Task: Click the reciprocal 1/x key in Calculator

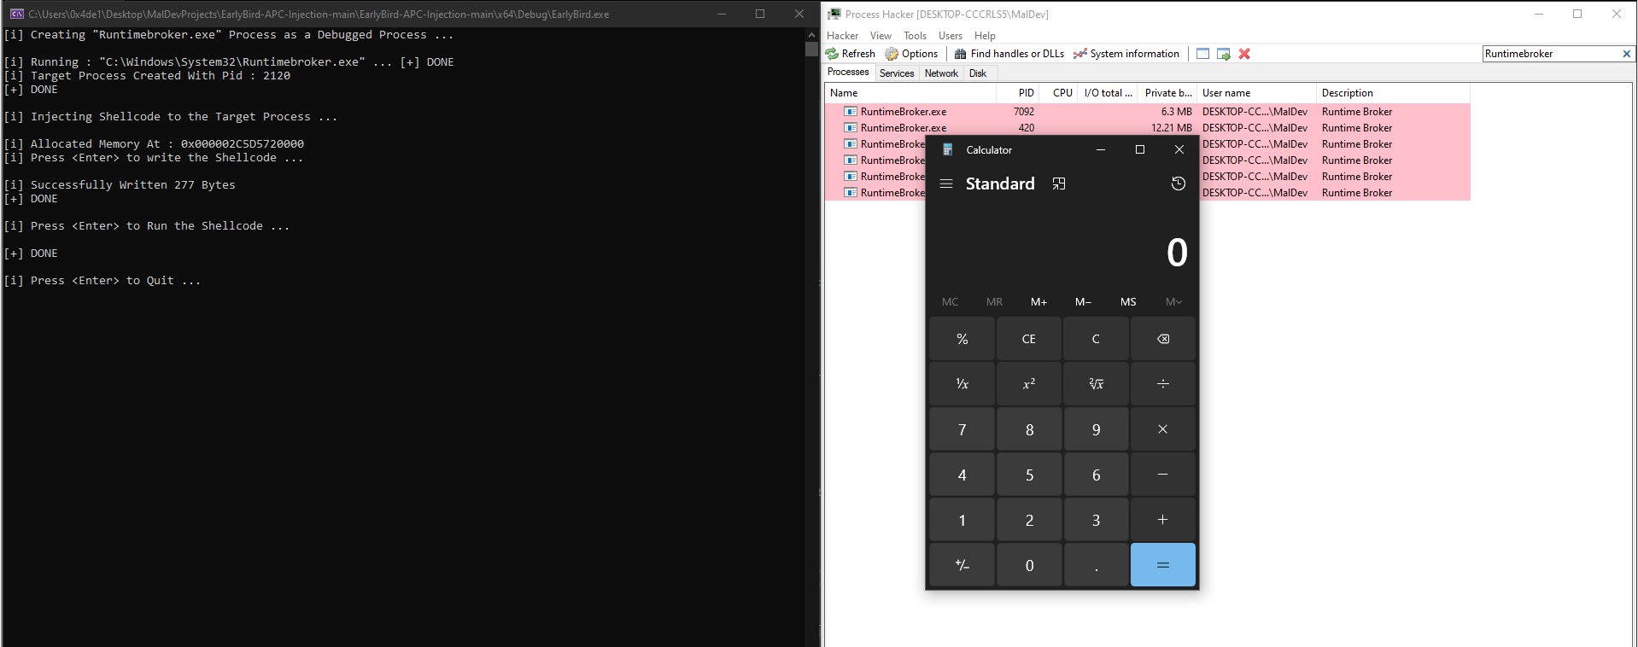Action: (962, 384)
